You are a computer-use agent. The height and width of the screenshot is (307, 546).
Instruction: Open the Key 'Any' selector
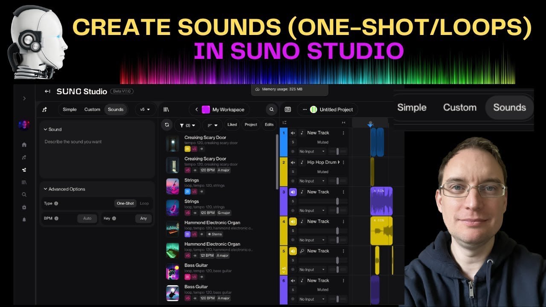pyautogui.click(x=144, y=218)
